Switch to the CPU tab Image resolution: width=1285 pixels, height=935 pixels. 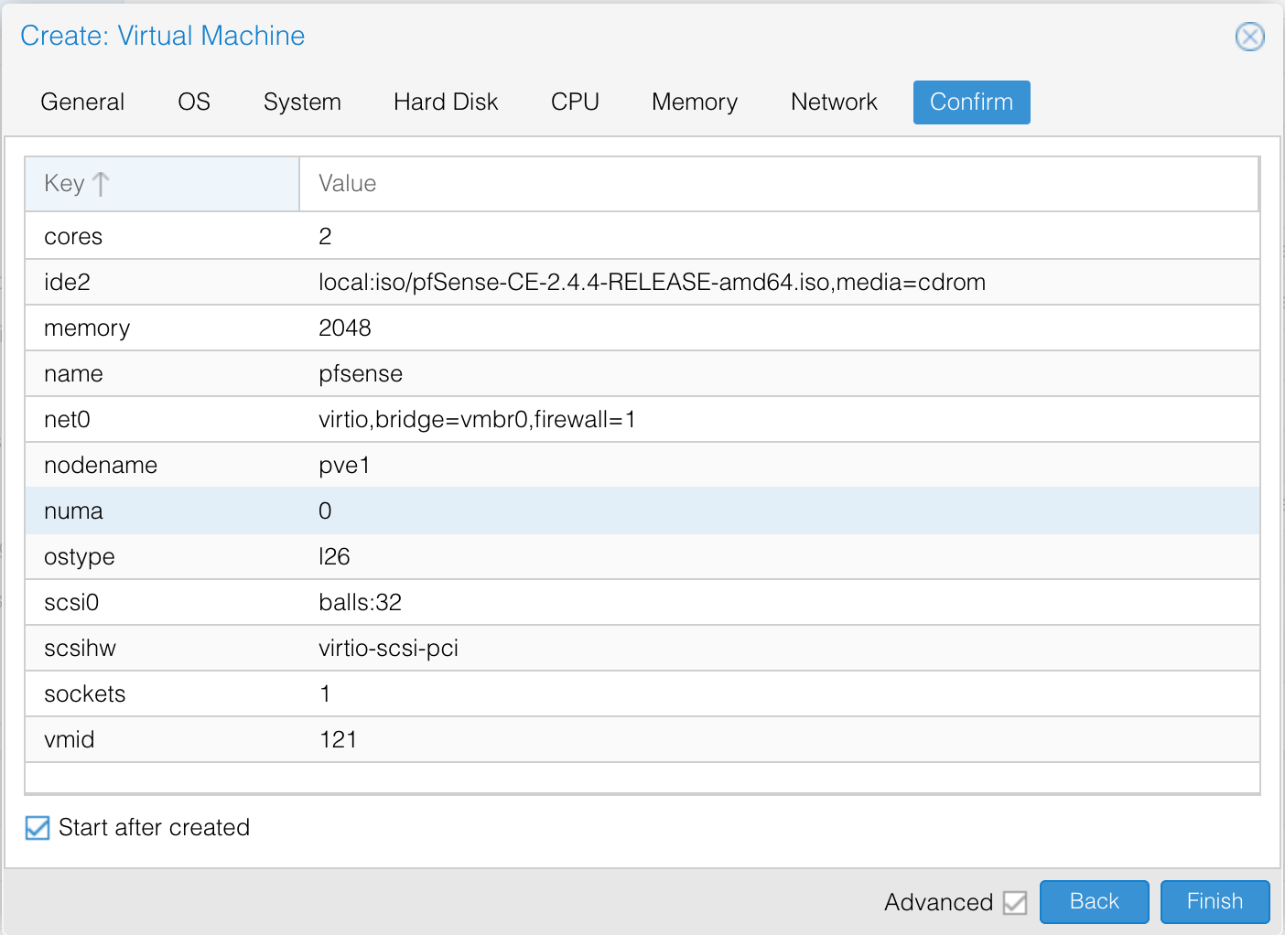pos(574,102)
